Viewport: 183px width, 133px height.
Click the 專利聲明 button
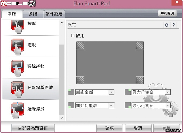167,13
